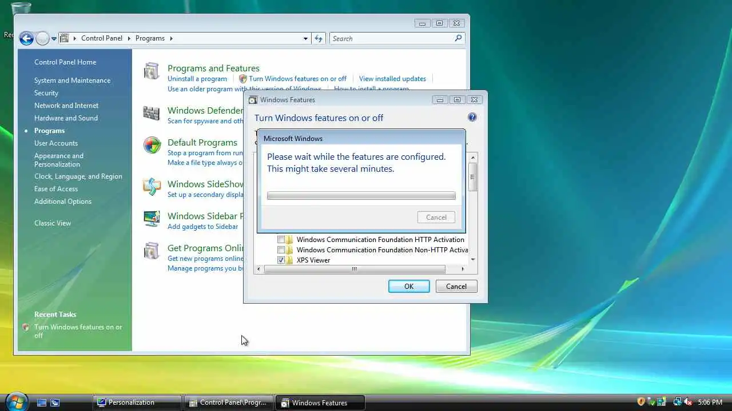Click the Back arrow in Control Panel window
This screenshot has width=732, height=411.
(26, 38)
